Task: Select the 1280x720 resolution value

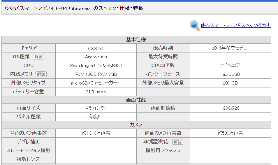Action: click(x=230, y=108)
